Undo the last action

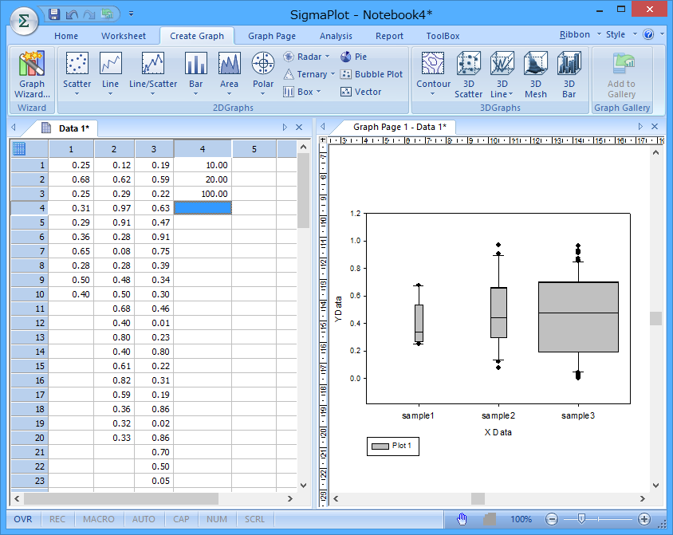pyautogui.click(x=71, y=14)
